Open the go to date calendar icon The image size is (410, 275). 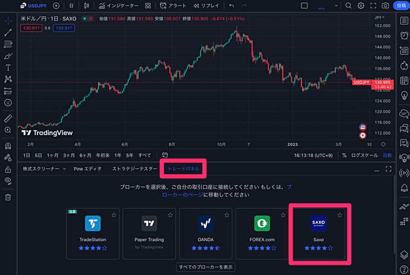[x=165, y=156]
